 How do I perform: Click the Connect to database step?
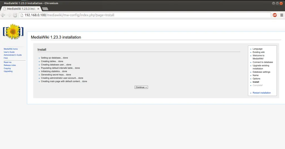pyautogui.click(x=263, y=62)
